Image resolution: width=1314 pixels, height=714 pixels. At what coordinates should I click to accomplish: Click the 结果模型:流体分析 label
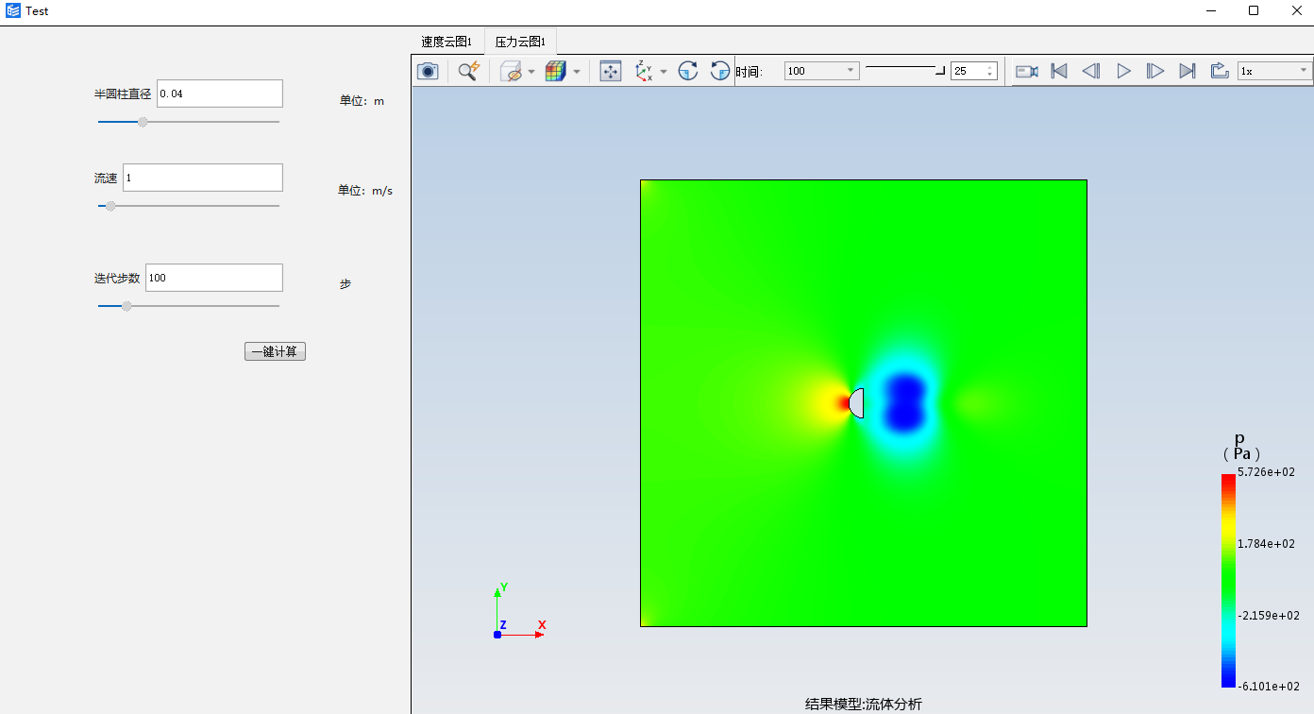864,704
